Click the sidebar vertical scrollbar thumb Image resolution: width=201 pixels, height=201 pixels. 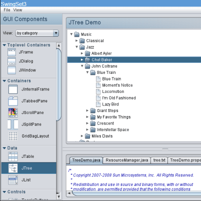coord(59,84)
